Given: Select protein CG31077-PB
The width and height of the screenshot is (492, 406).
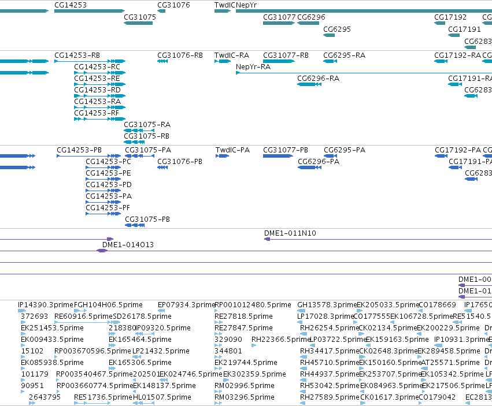Looking at the screenshot, I should point(285,150).
